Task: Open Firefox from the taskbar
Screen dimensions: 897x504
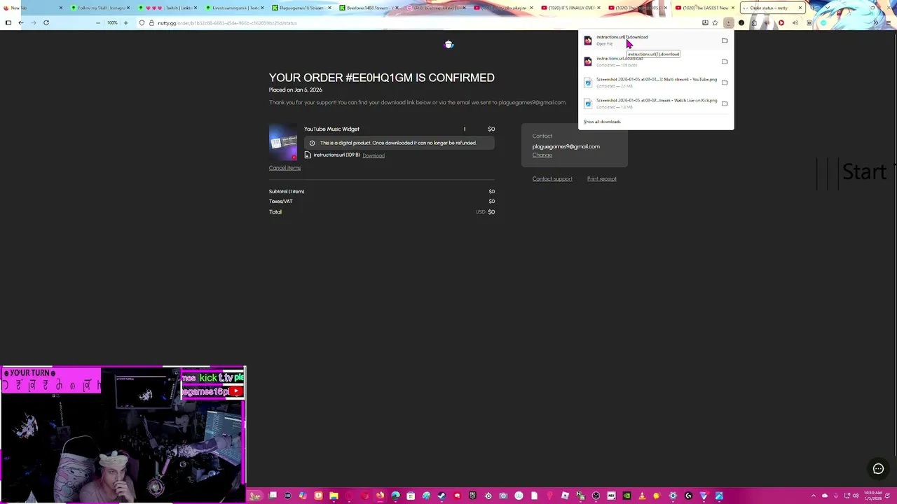Action: (x=380, y=496)
